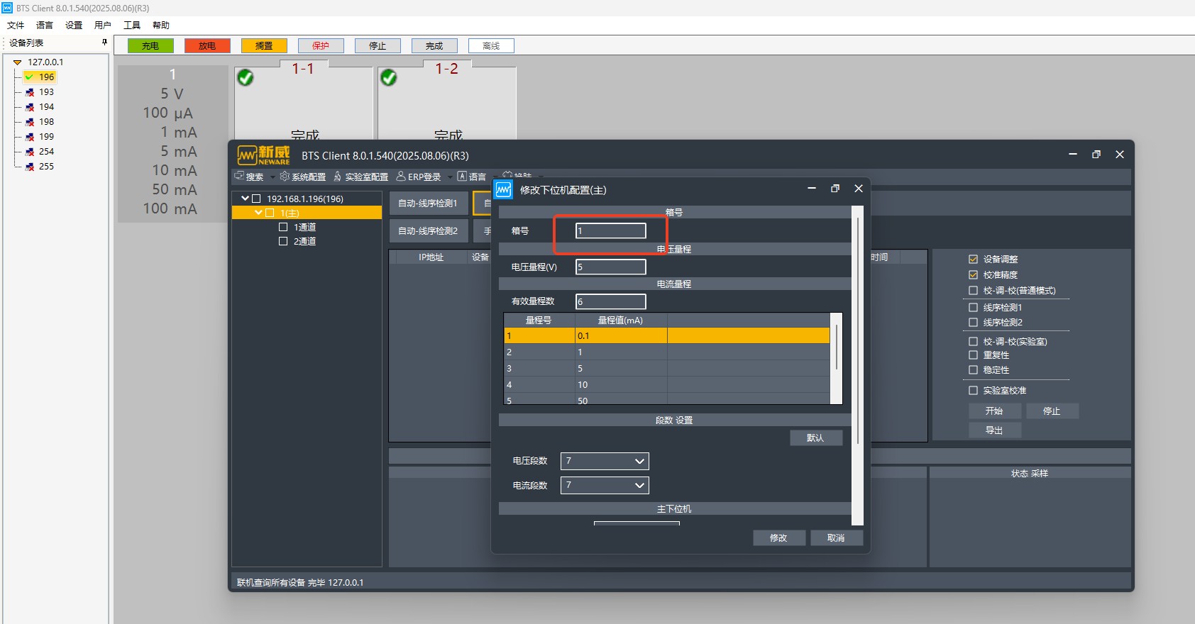Viewport: 1195px width, 624px height.
Task: Open the 帮助 menu
Action: [x=161, y=25]
